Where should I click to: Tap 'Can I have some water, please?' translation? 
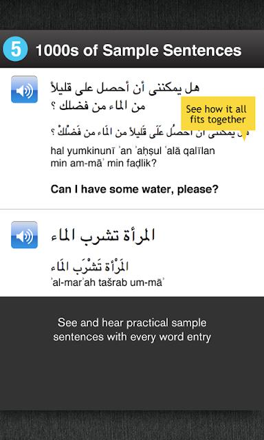pyautogui.click(x=134, y=190)
